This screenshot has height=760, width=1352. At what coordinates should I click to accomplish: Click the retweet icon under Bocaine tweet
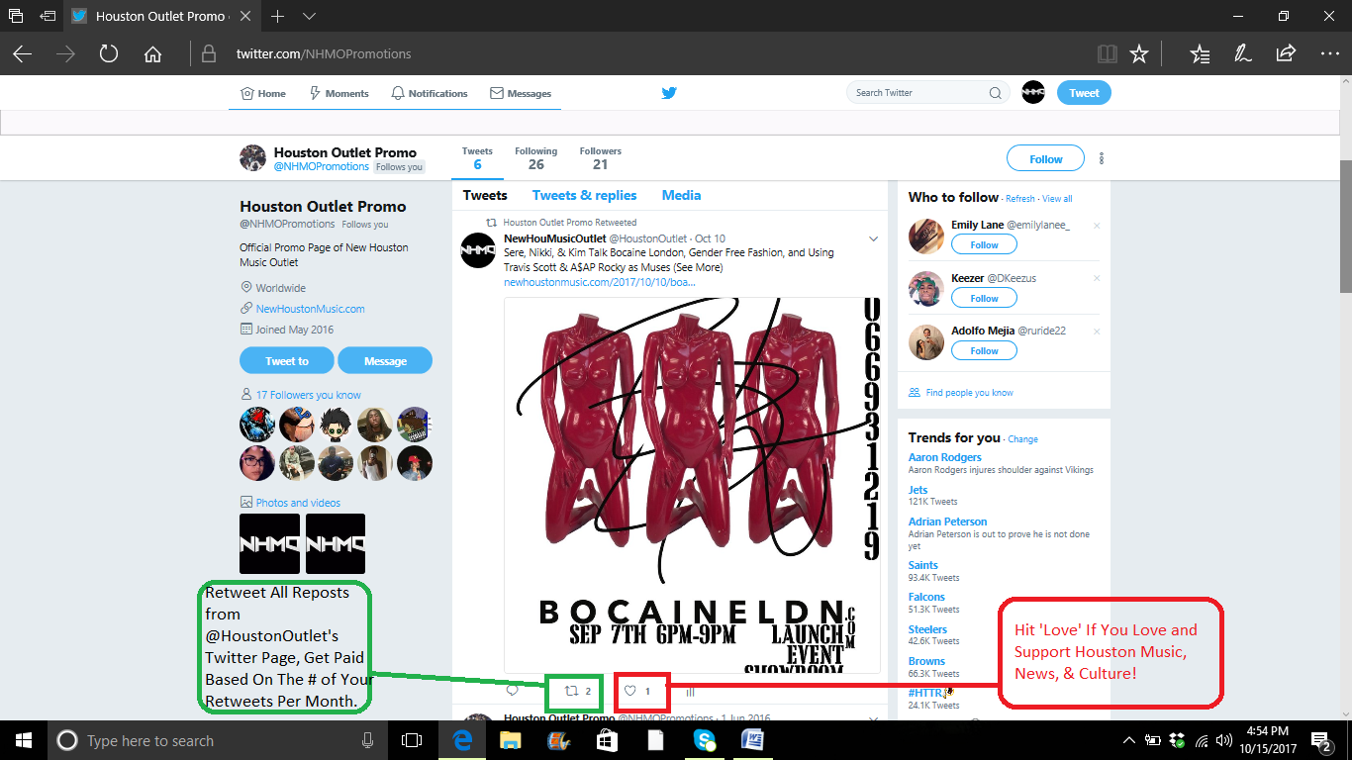(x=571, y=691)
